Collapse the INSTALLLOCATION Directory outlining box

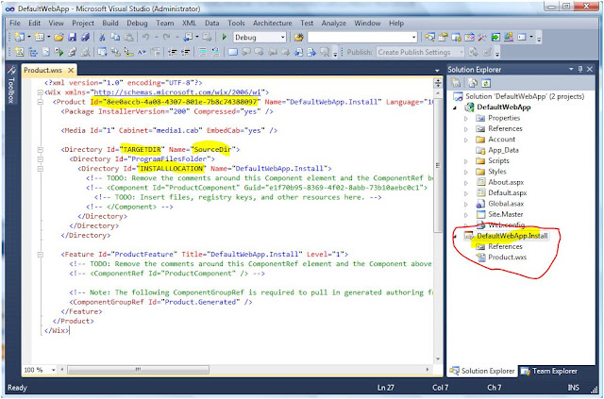(40, 169)
